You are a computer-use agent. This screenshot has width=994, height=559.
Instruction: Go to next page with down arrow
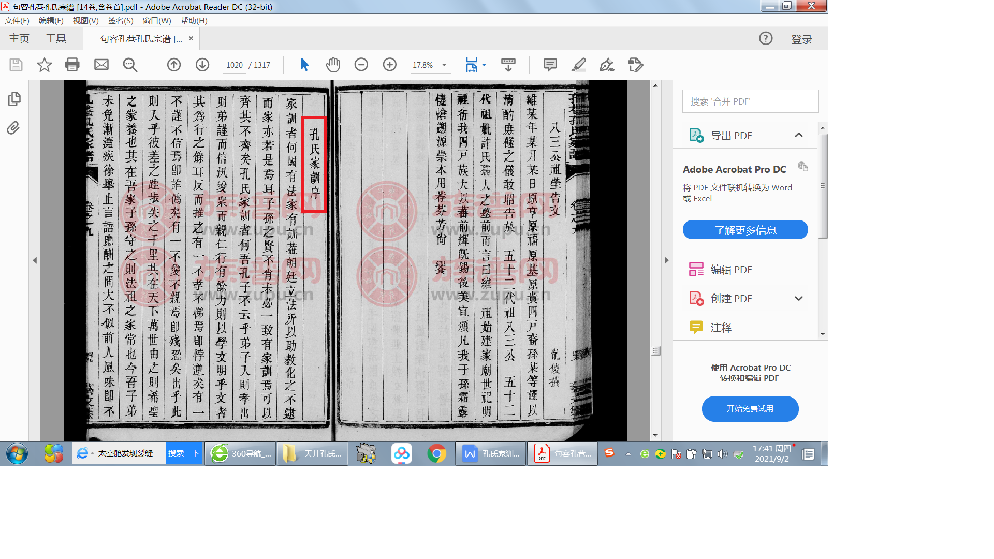pyautogui.click(x=202, y=65)
